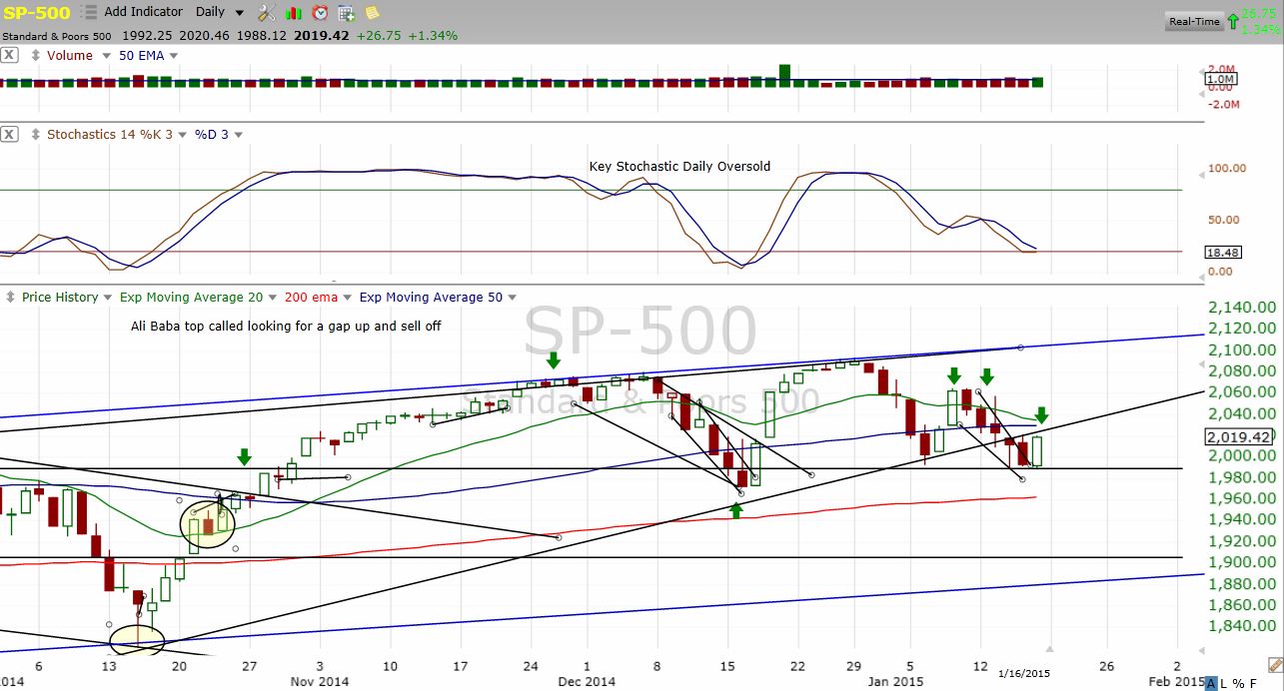Click the SP-500 ticker symbol field

point(38,12)
